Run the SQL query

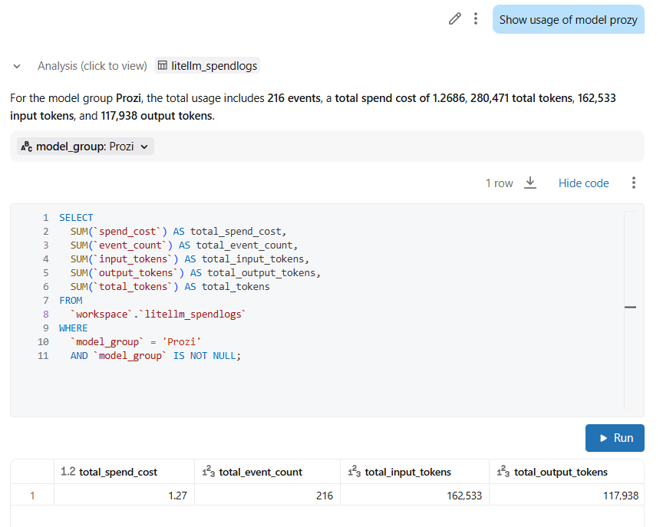coord(615,438)
